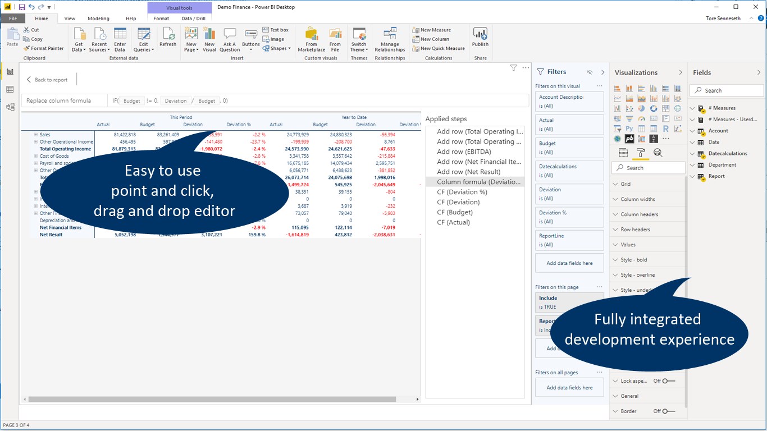Click the visual filter funnel icon above the matrix
The image size is (767, 431).
(513, 67)
